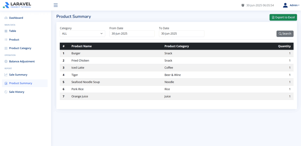Click the To Date input field

pos(181,34)
